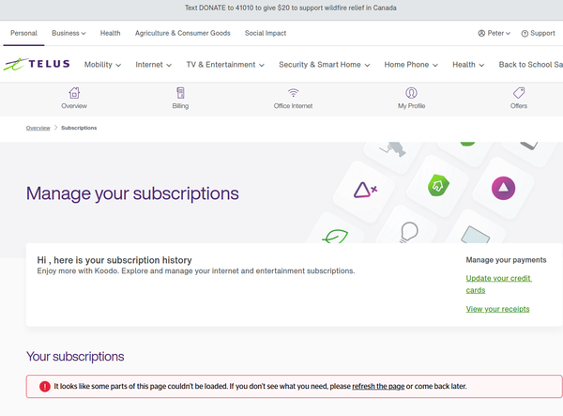Switch to the Personal tab
The height and width of the screenshot is (416, 563).
point(23,33)
